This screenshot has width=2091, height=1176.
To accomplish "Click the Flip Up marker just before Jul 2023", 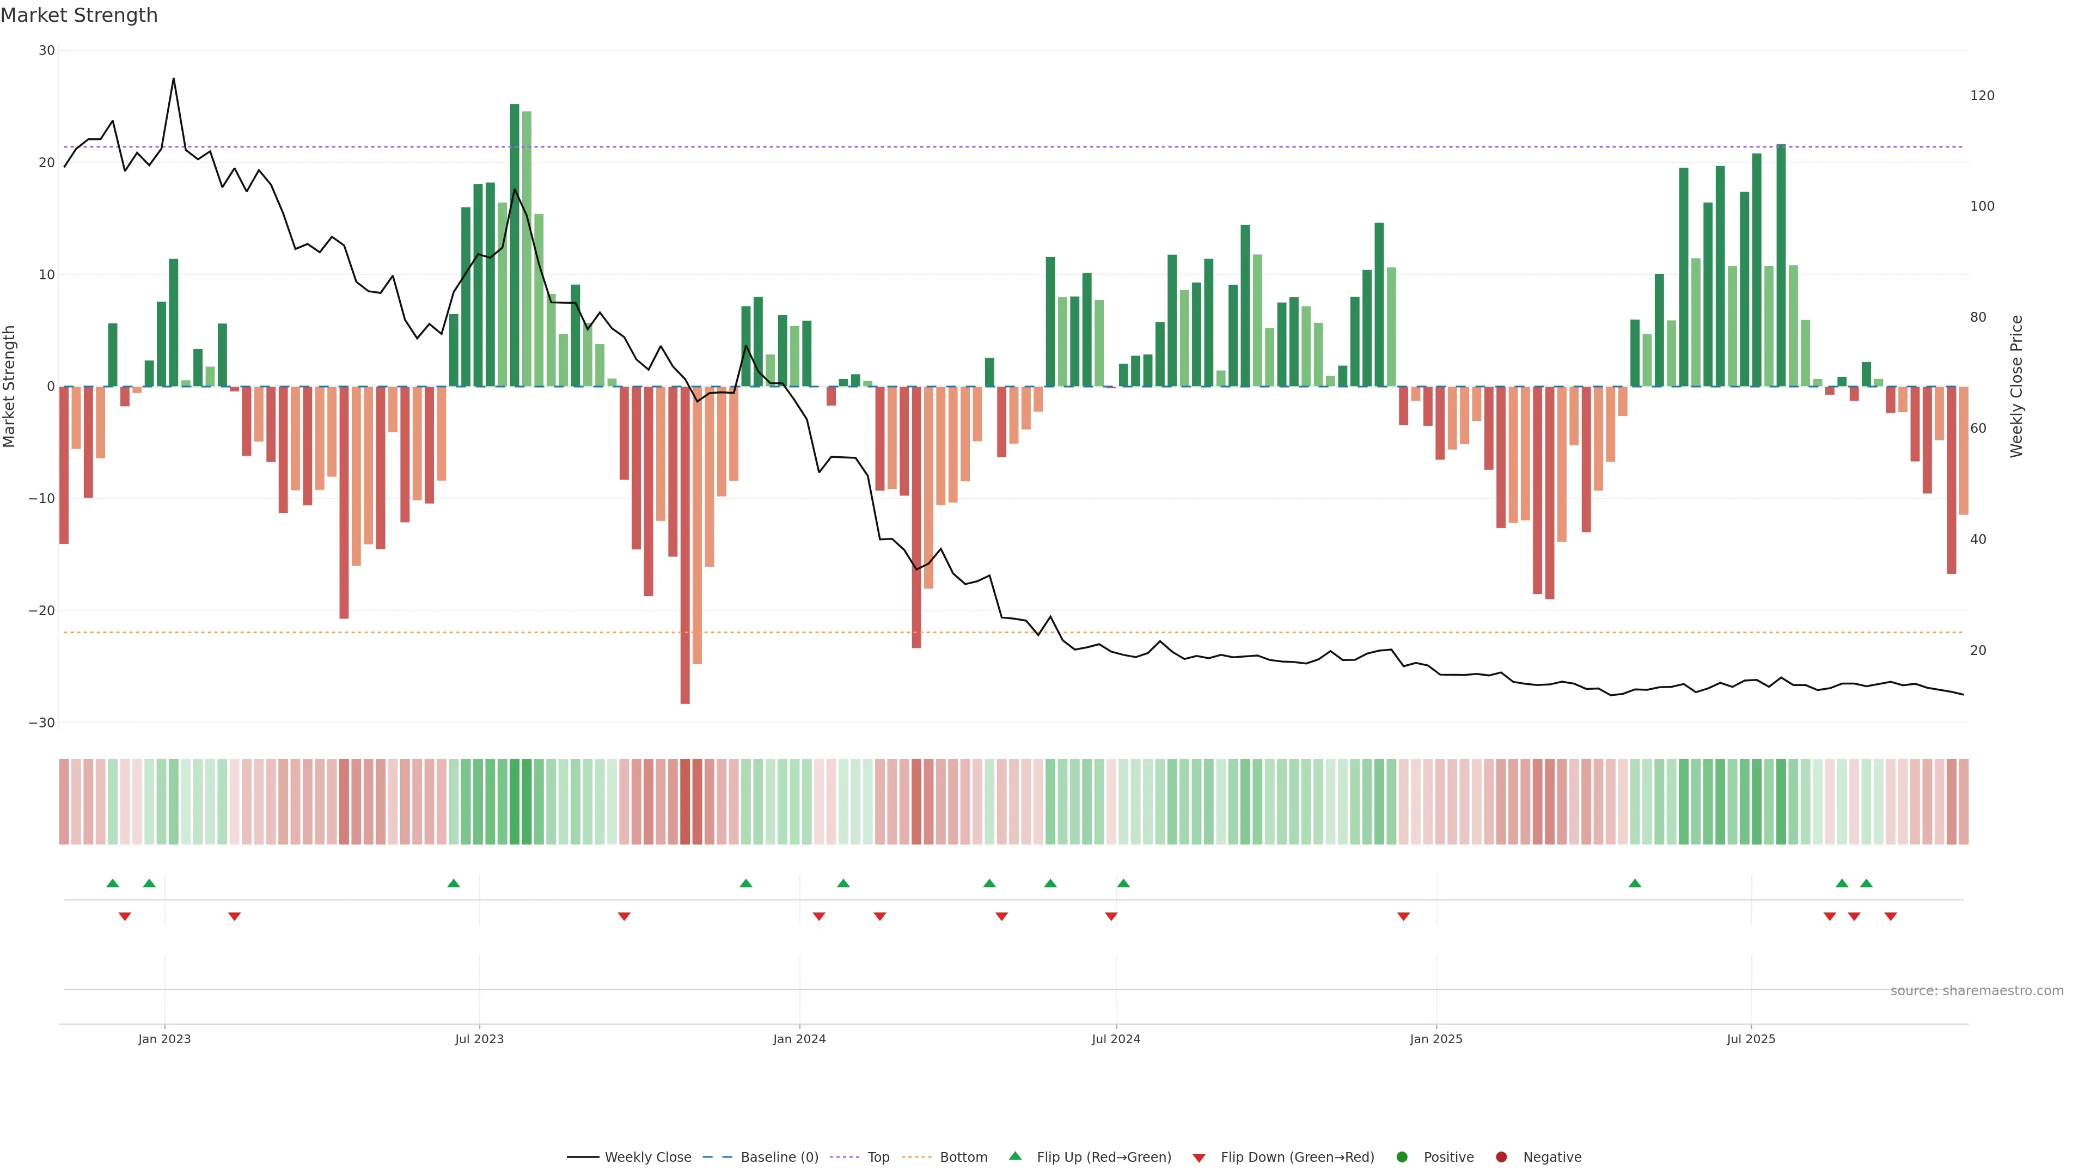I will pyautogui.click(x=454, y=883).
